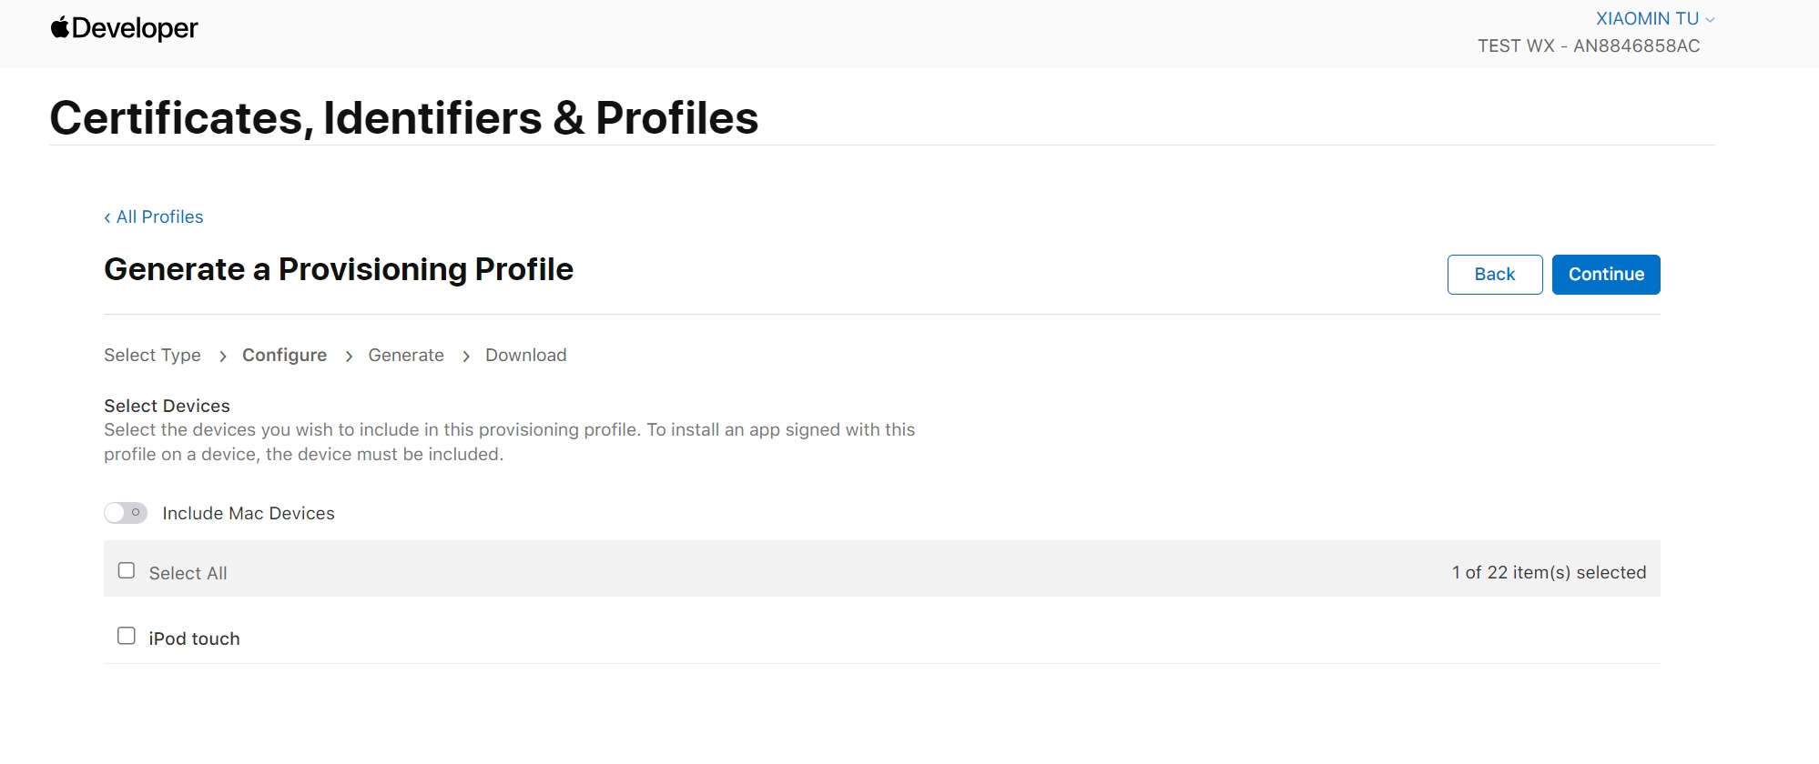This screenshot has height=764, width=1819.
Task: Select the Generate step
Action: tap(406, 355)
